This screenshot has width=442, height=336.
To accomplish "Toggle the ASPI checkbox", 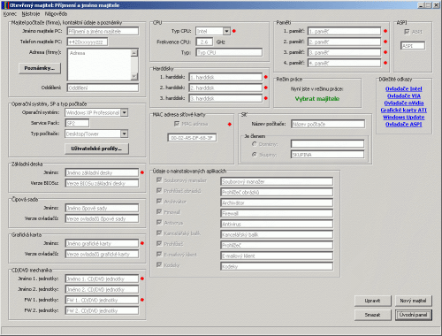I will pos(407,32).
